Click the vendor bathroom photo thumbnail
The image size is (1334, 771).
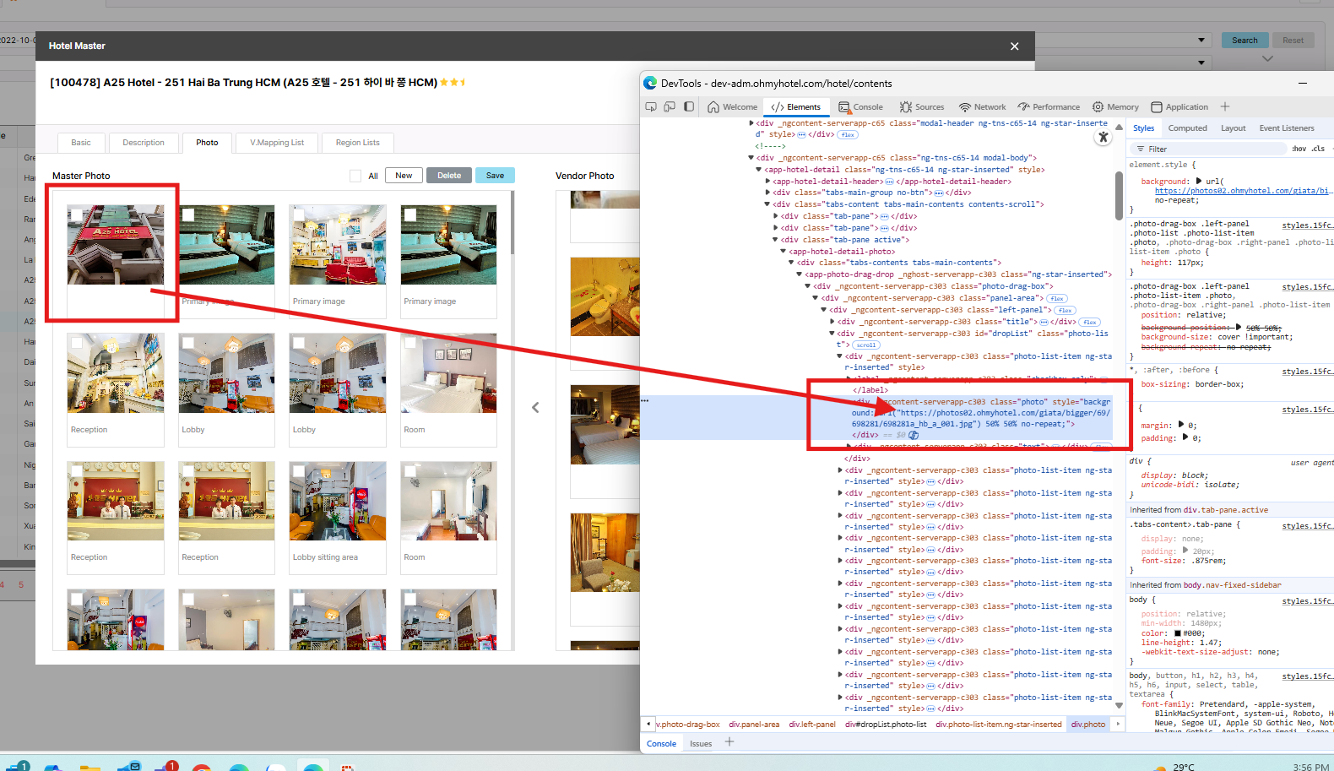click(605, 296)
